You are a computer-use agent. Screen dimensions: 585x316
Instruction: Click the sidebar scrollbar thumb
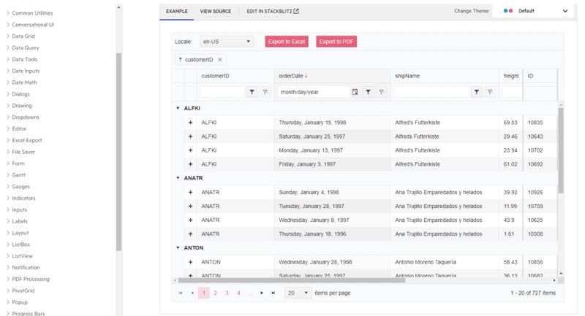[x=118, y=152]
